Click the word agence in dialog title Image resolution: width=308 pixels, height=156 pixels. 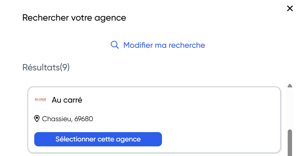[112, 18]
